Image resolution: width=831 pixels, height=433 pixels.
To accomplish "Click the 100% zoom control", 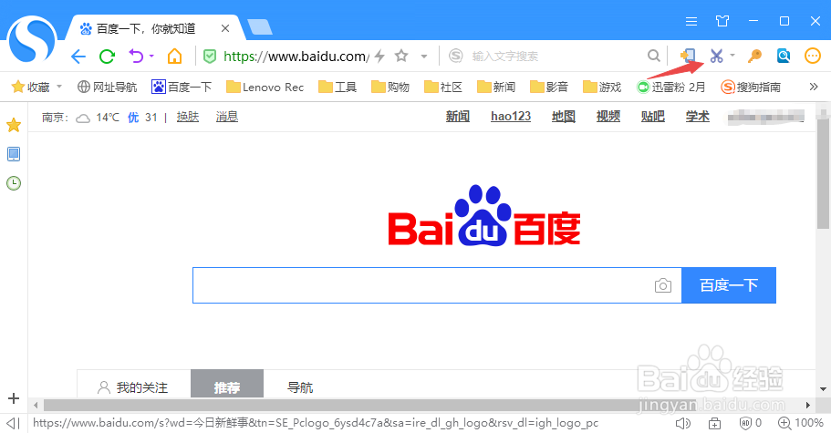I will tap(800, 423).
